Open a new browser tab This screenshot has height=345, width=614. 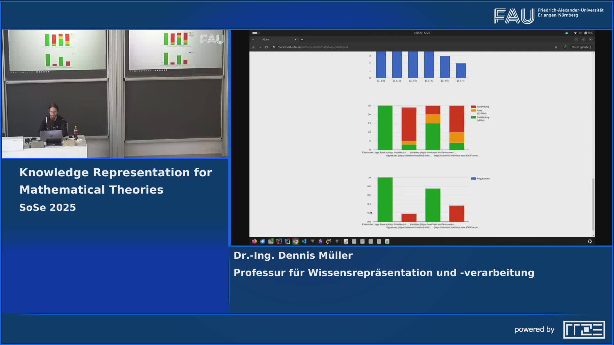(302, 39)
